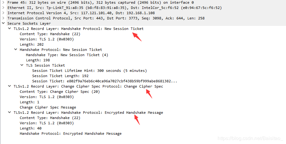Expand the Ethernet II section

tap(3, 8)
